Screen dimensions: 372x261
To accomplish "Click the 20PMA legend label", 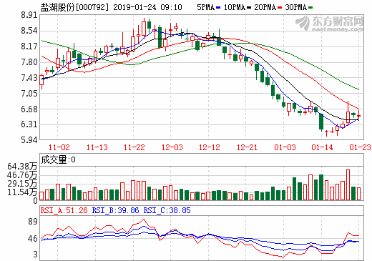I will pos(265,7).
